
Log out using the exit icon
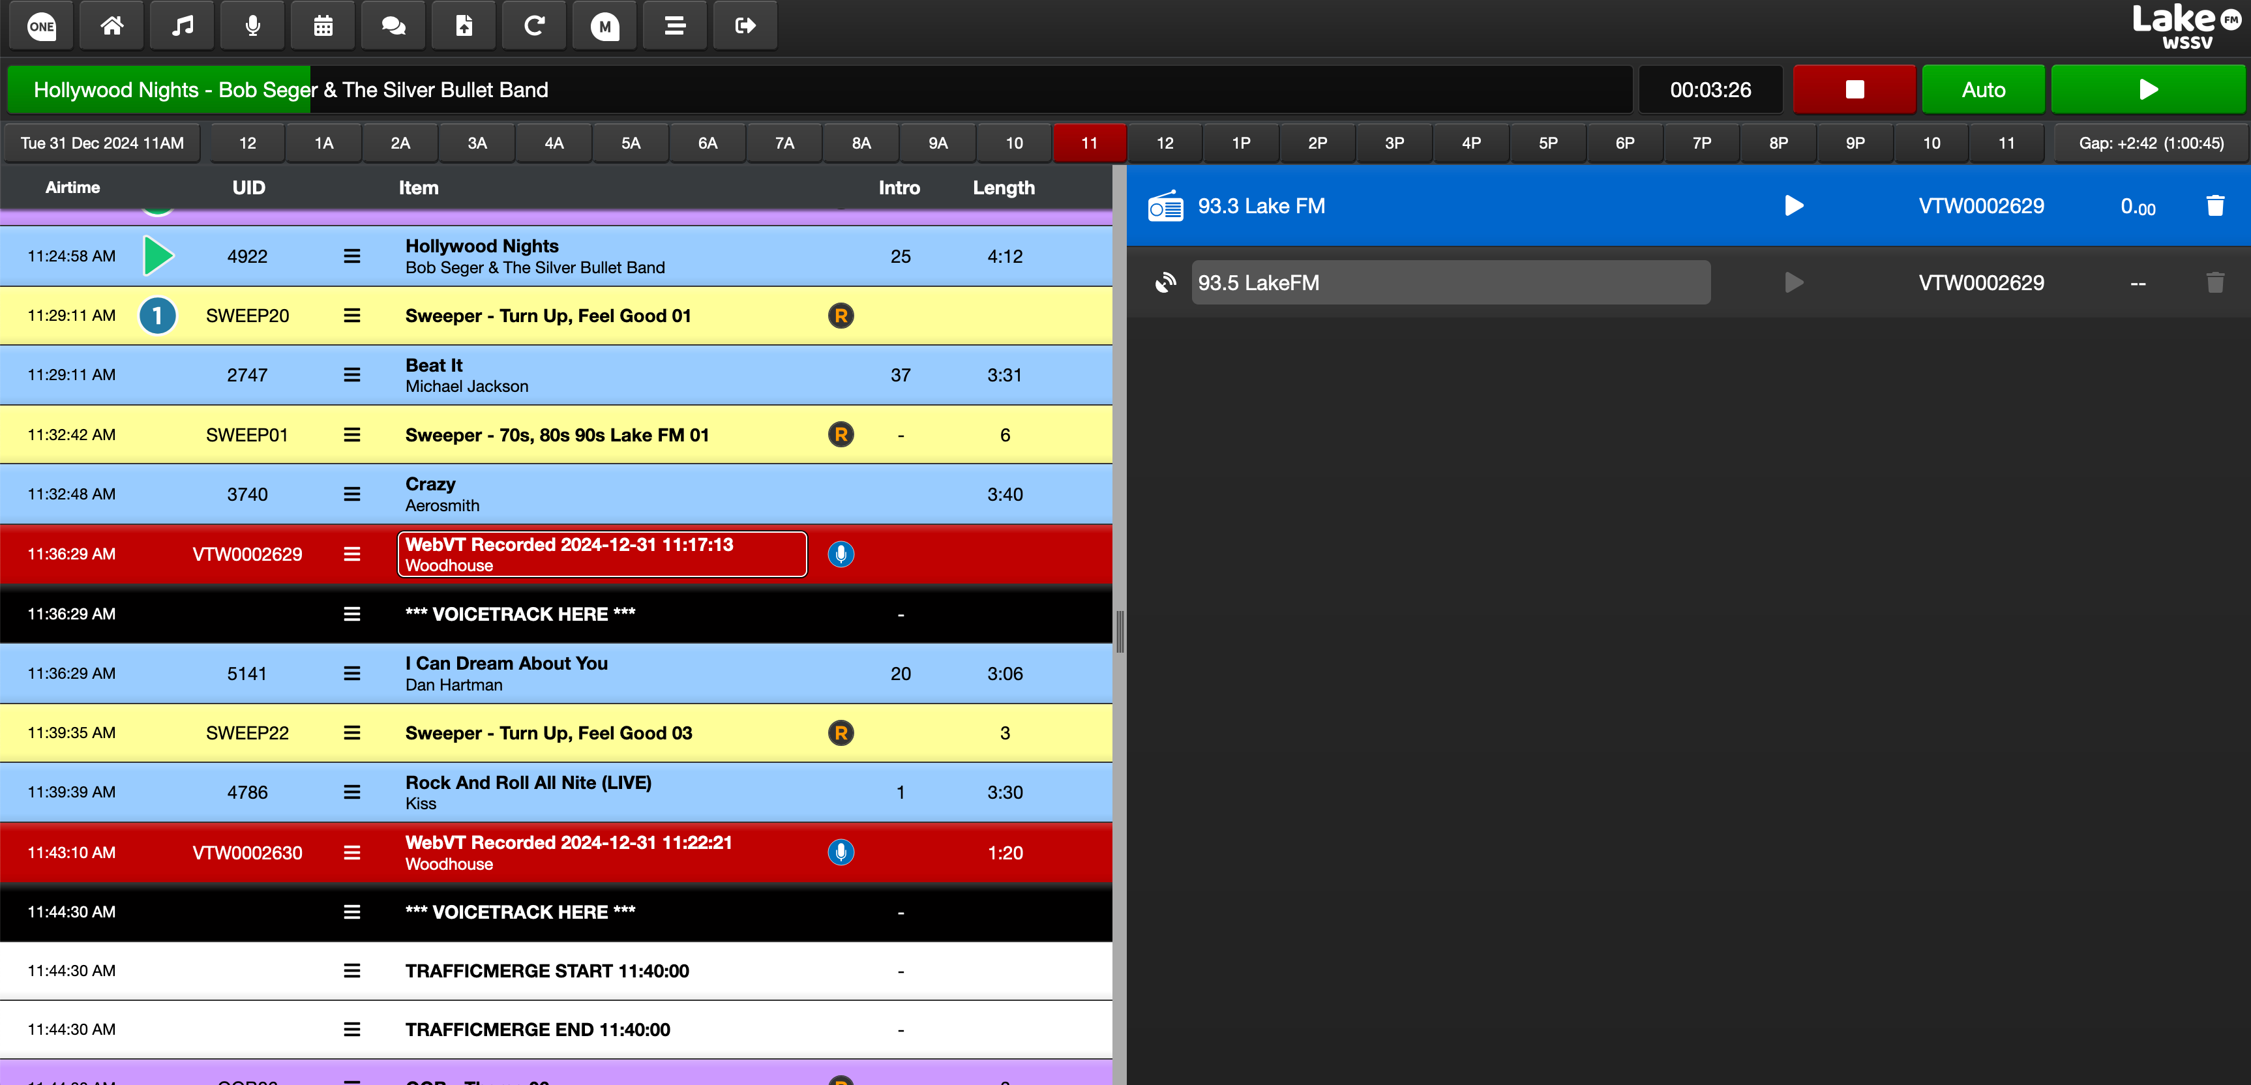[745, 25]
